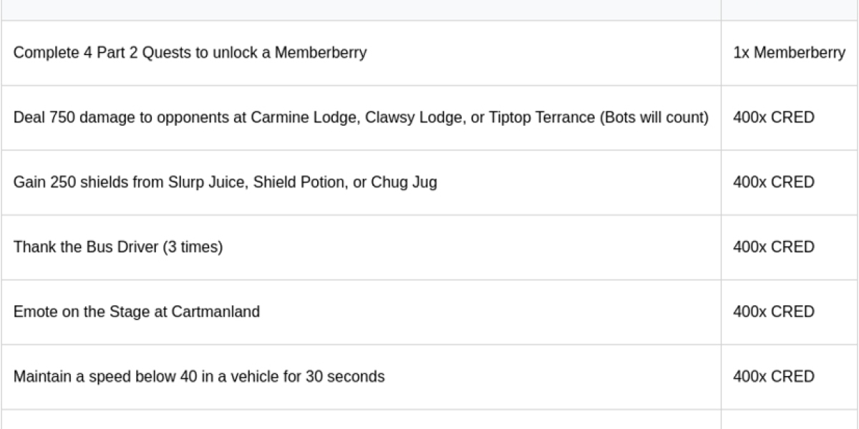Select the CRED reward for the Cartmanland quest
This screenshot has height=429, width=859.
(x=774, y=312)
